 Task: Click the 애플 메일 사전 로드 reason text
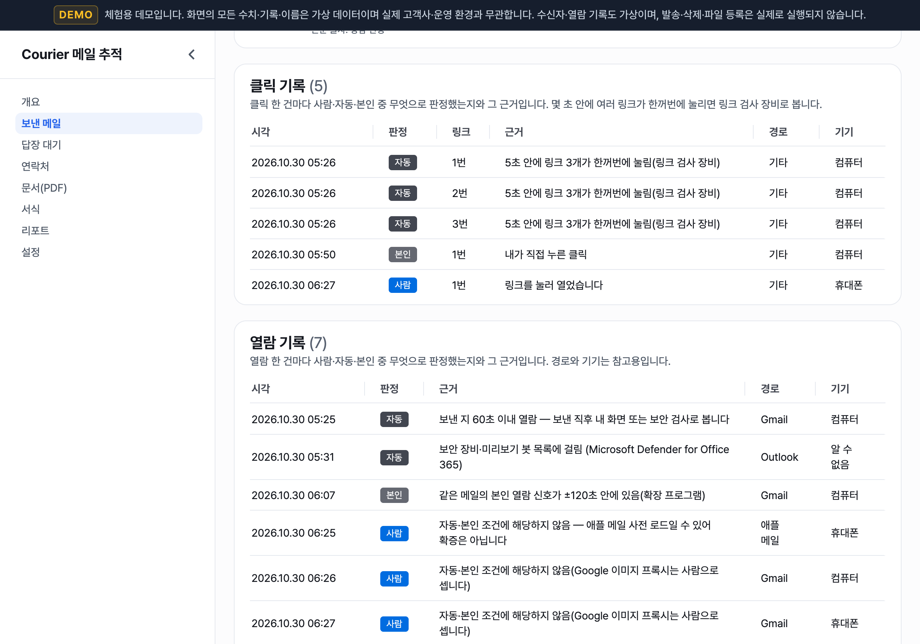point(575,533)
